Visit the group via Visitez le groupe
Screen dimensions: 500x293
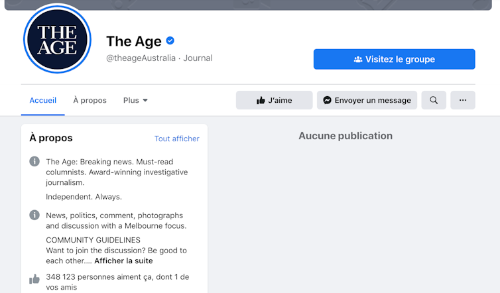[394, 59]
